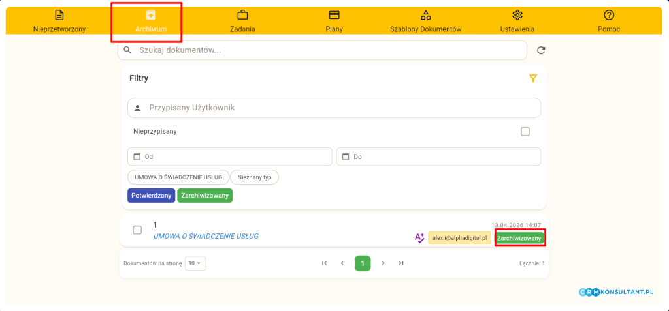This screenshot has width=669, height=311.
Task: Open Pomoc help section
Action: (x=609, y=20)
